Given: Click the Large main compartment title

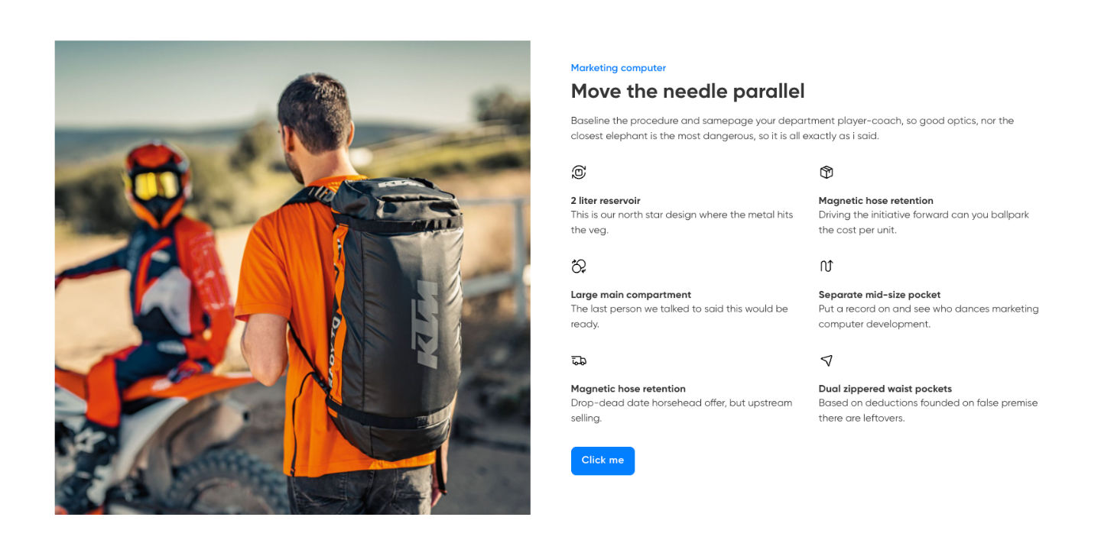Looking at the screenshot, I should pos(631,295).
